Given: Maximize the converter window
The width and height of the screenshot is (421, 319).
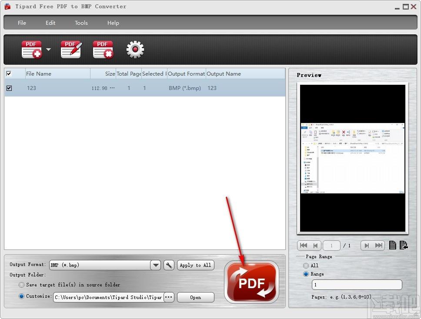Looking at the screenshot, I should click(x=406, y=7).
